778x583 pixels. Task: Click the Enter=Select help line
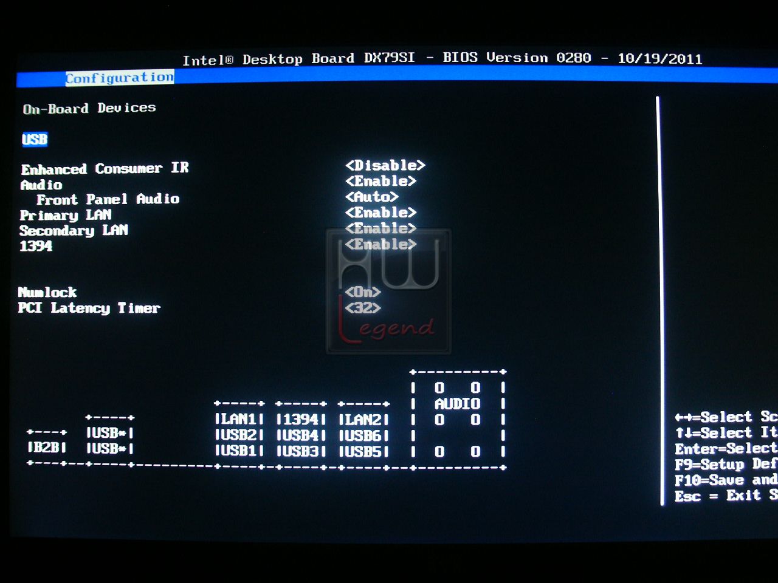click(x=726, y=449)
